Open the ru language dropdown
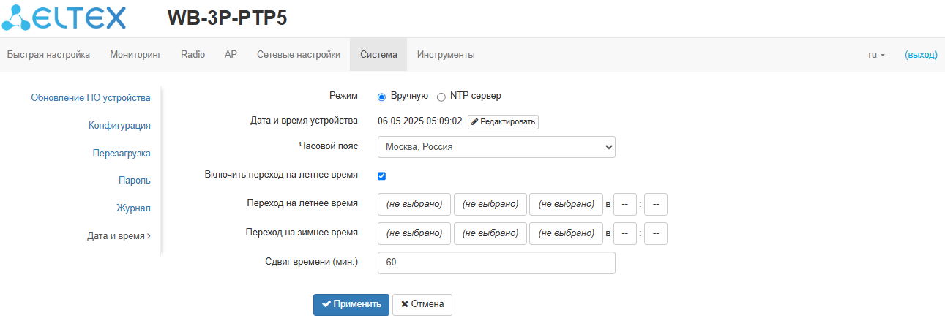945x321 pixels. (x=876, y=55)
